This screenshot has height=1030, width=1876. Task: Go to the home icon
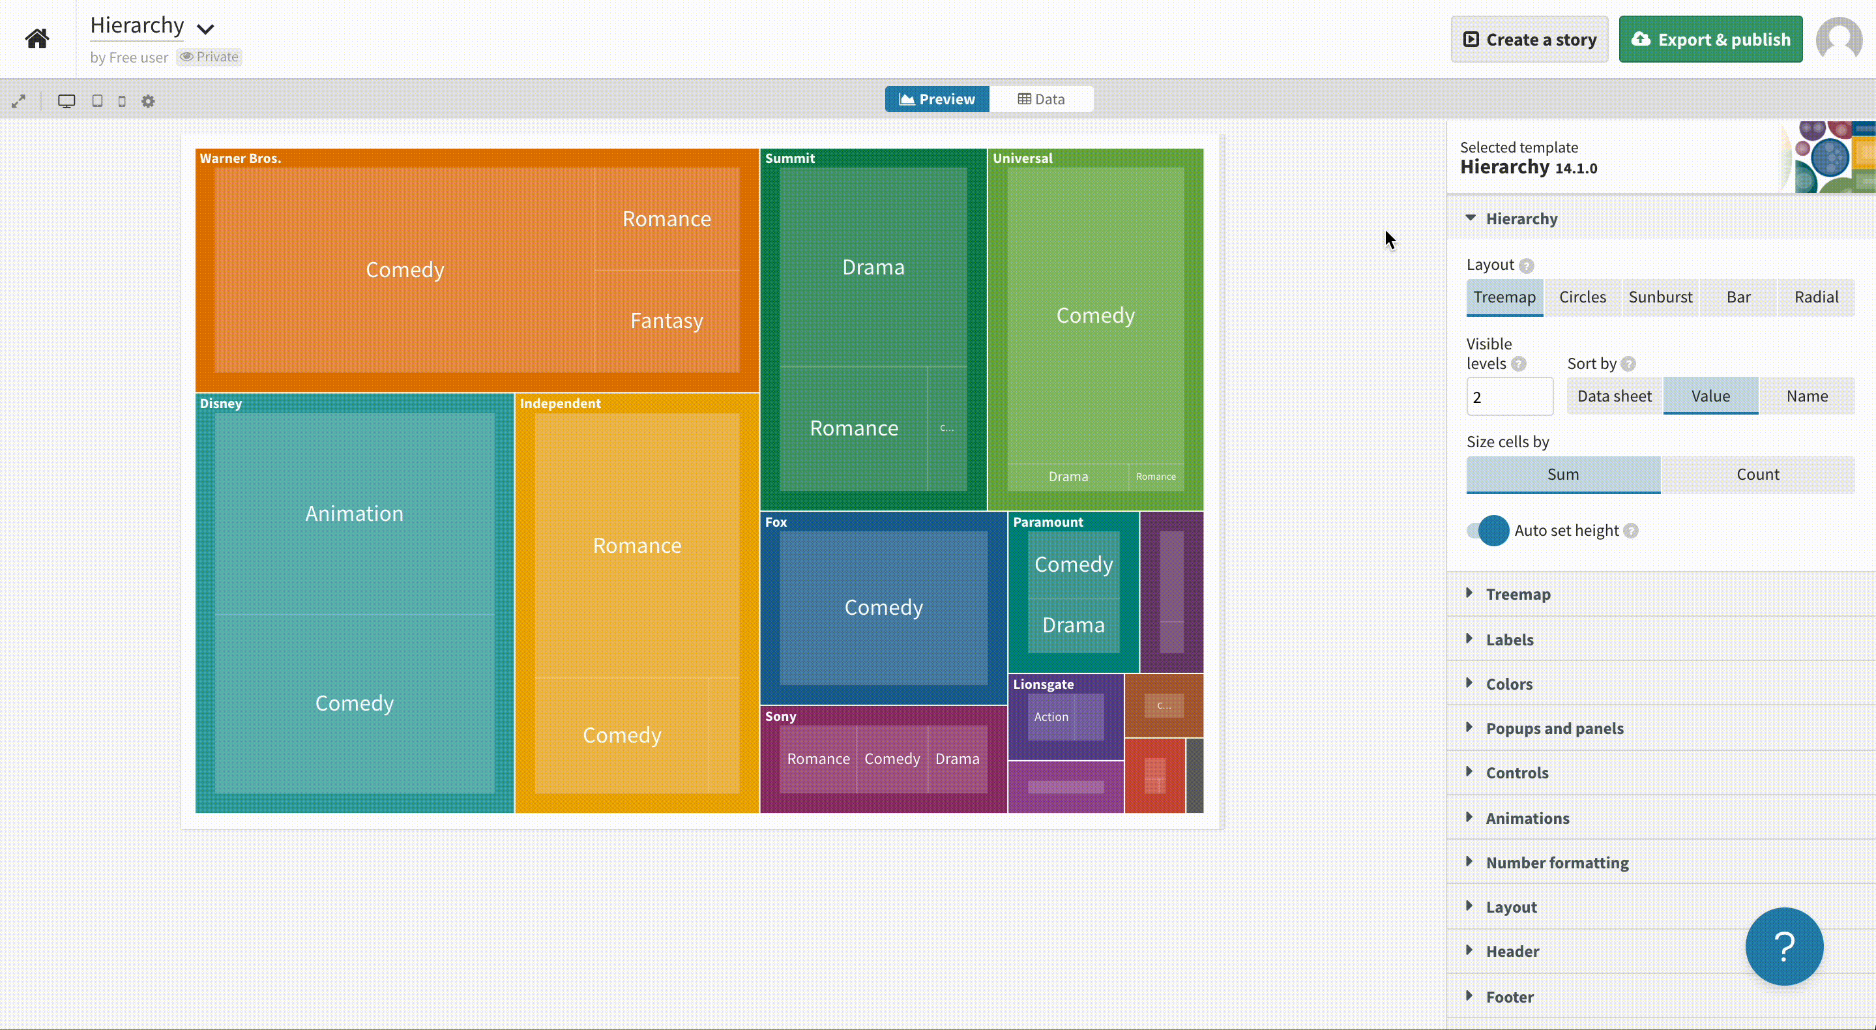[37, 38]
